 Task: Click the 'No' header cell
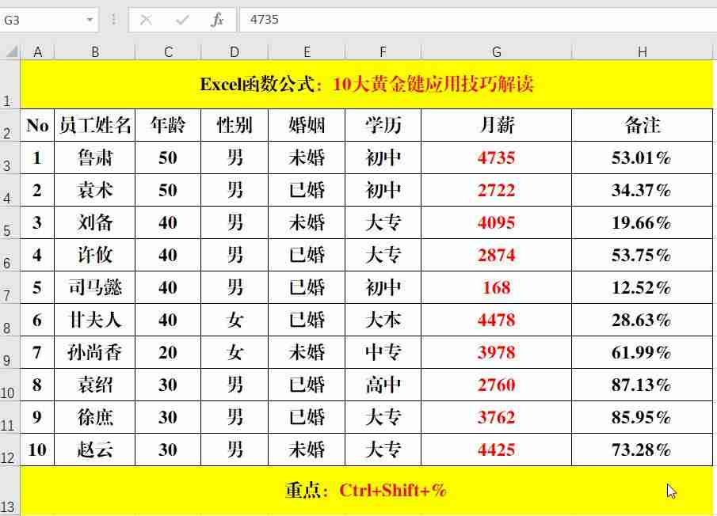(37, 125)
